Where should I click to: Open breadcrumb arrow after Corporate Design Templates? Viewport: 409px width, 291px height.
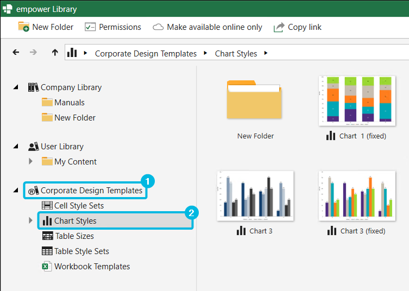pyautogui.click(x=205, y=53)
